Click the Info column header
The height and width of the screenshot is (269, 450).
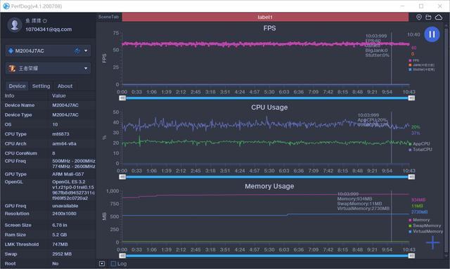9,96
